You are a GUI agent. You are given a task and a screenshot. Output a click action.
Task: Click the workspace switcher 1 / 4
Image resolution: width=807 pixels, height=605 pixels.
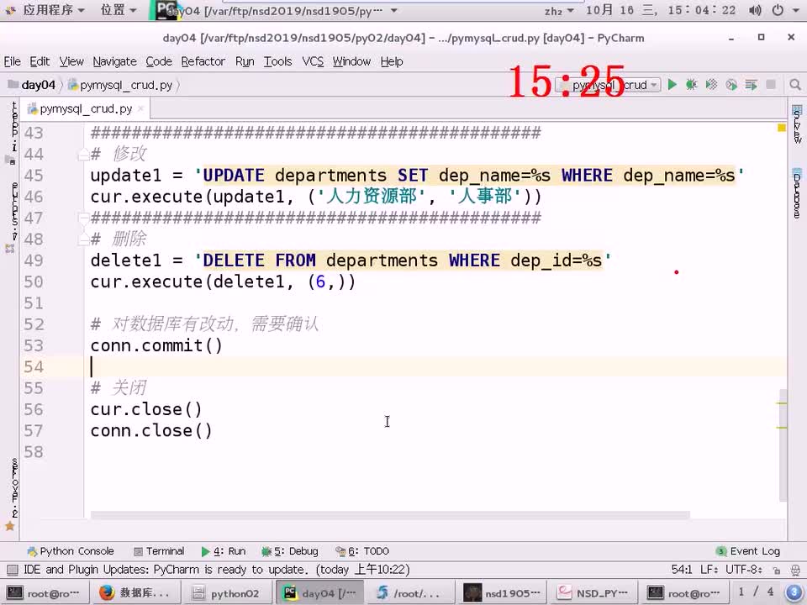click(755, 592)
